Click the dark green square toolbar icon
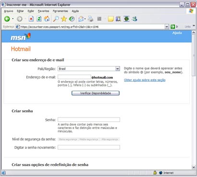The width and height of the screenshot is (197, 177). 126,19
